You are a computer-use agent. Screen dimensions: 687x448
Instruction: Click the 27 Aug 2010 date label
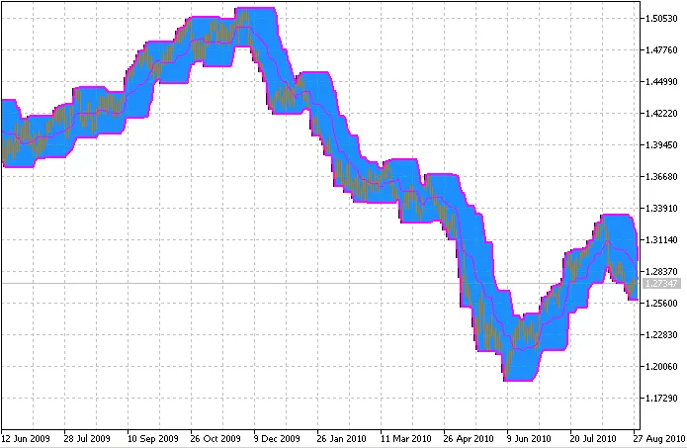click(x=659, y=437)
